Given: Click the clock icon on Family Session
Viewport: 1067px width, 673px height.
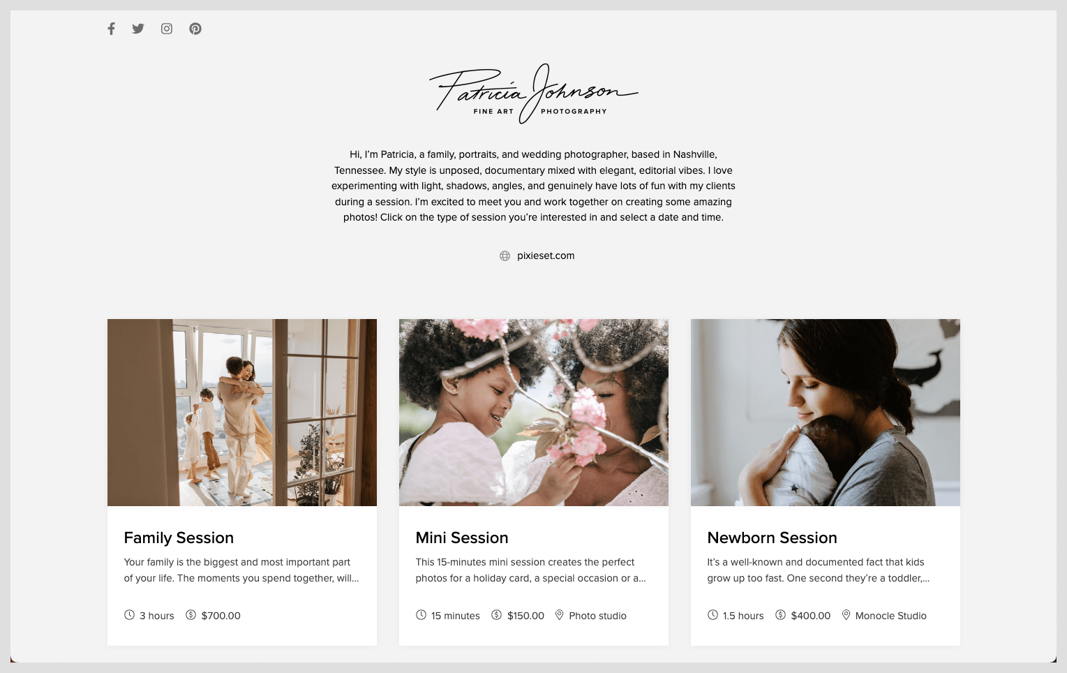Looking at the screenshot, I should click(129, 615).
